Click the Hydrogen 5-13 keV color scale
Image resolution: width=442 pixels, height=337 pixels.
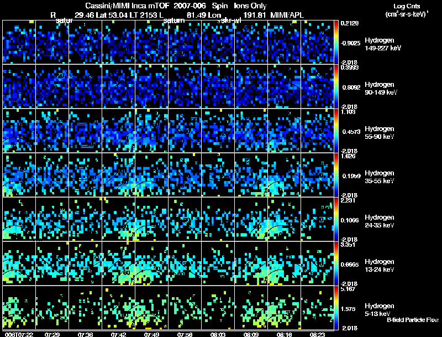pyautogui.click(x=336, y=308)
